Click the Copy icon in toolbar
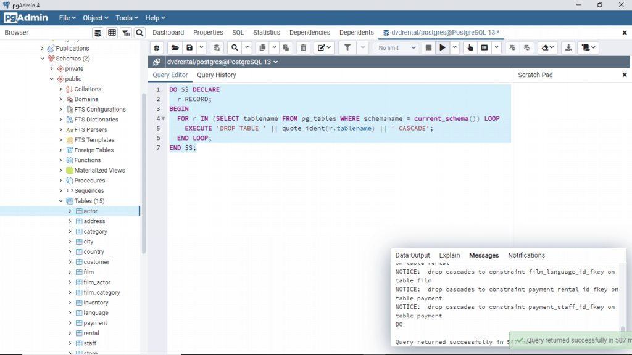Viewport: 632px width, 355px height. (x=262, y=48)
